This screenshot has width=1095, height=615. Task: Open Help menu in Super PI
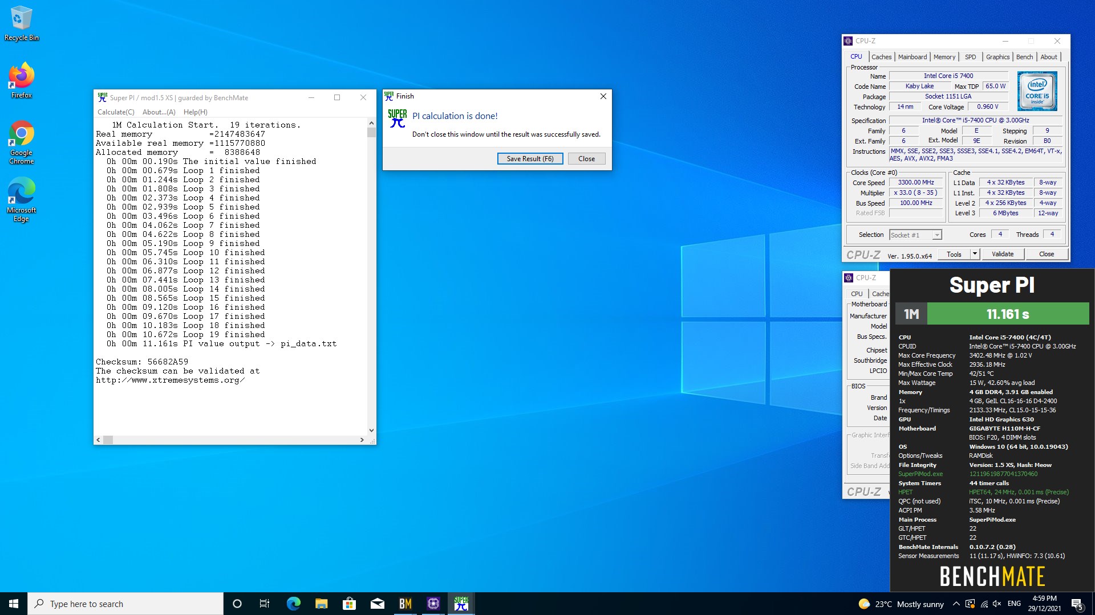pos(196,112)
